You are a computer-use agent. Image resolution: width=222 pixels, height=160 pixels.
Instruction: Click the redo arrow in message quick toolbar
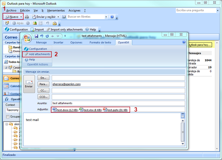click(x=47, y=36)
